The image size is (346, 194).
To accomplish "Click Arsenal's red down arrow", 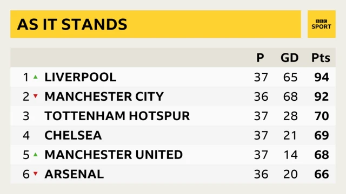I will [x=35, y=174].
